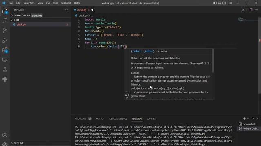The image size is (261, 146).
Task: Open the Testing flask view
Action: click(5, 69)
